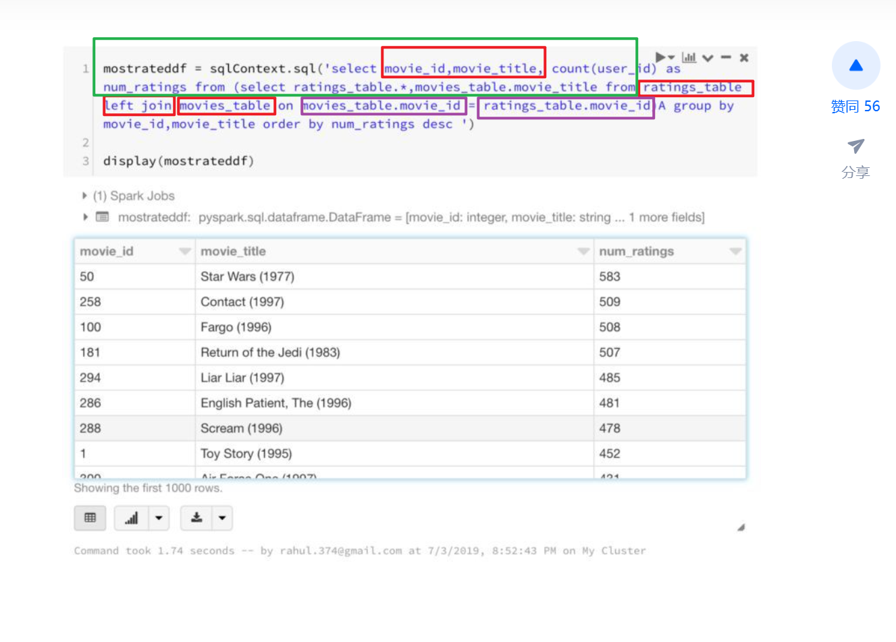Select the Fargo (1996) cell
This screenshot has width=896, height=642.
tap(394, 327)
